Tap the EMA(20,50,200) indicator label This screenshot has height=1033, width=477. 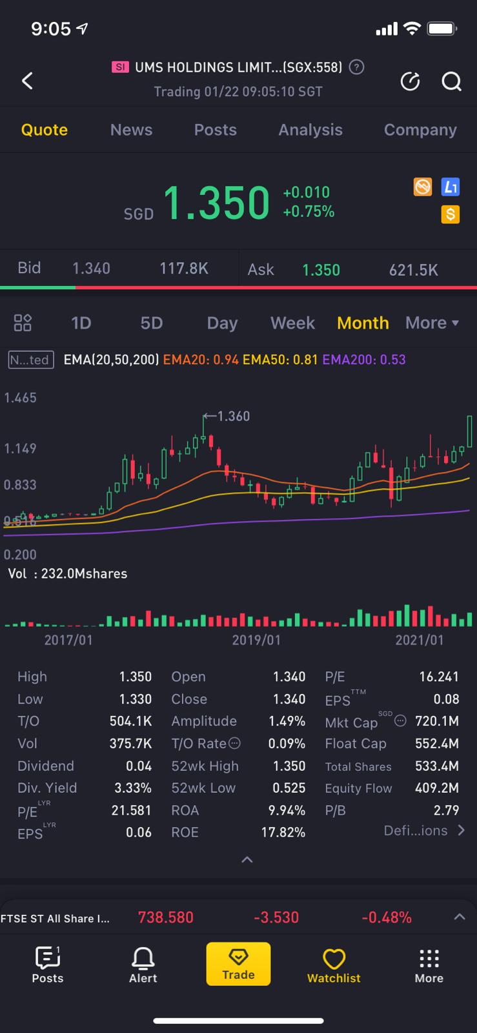[x=111, y=360]
